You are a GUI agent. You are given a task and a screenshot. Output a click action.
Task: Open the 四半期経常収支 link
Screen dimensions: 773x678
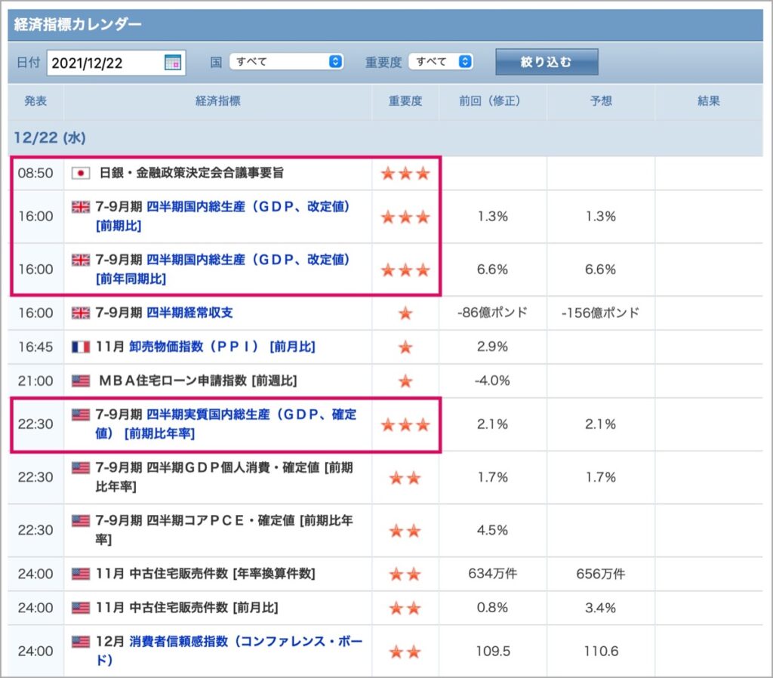[x=189, y=313]
